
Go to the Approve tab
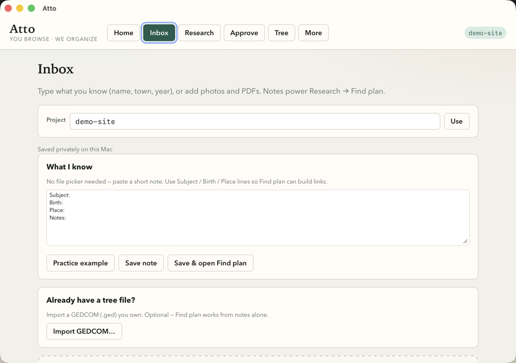pyautogui.click(x=244, y=33)
